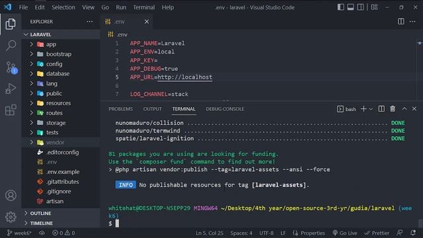423x238 pixels.
Task: Open editor more actions ellipsis
Action: pyautogui.click(x=412, y=22)
